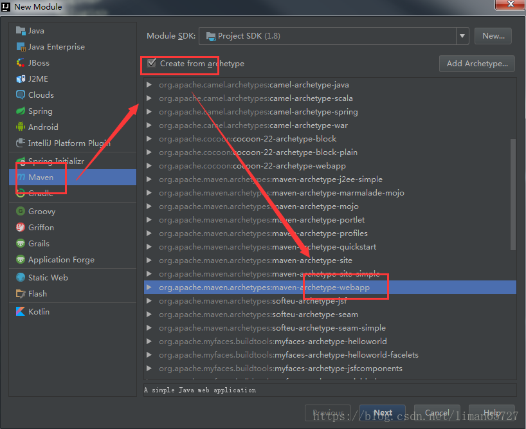Click the archetype list vertical scrollbar

pyautogui.click(x=513, y=194)
